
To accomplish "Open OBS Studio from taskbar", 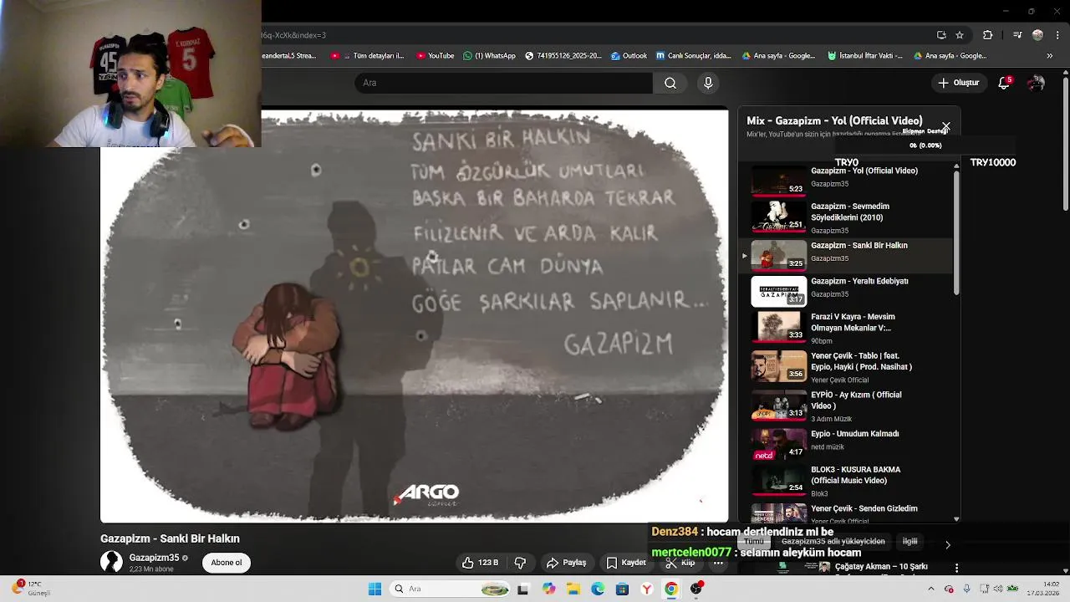I will (x=696, y=589).
